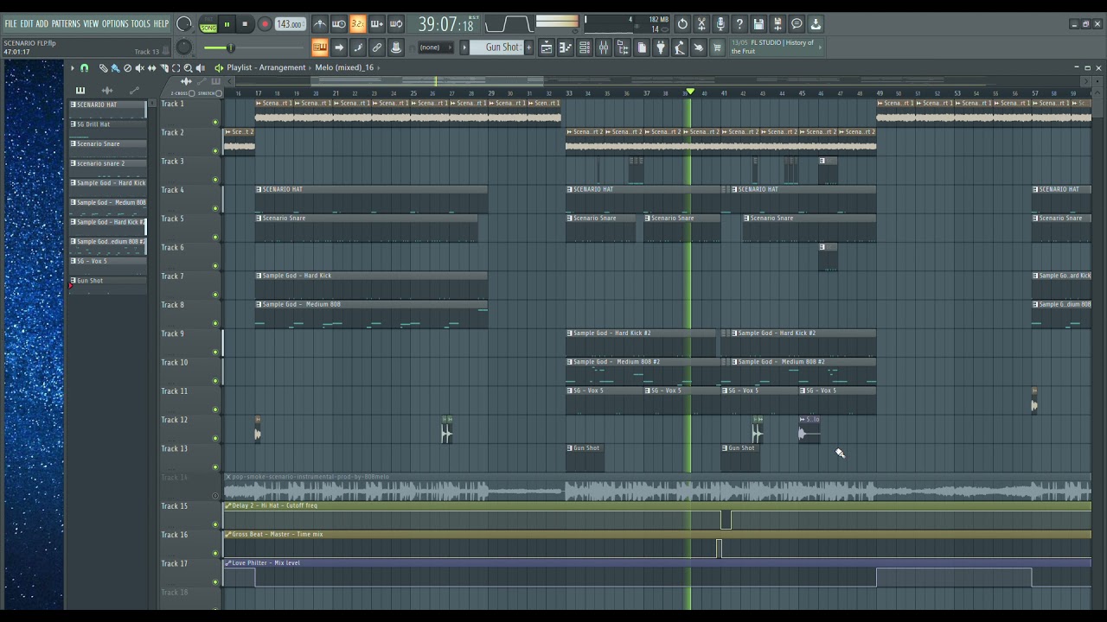Viewport: 1107px width, 622px height.
Task: Toggle the recording countdown icon
Action: click(357, 24)
